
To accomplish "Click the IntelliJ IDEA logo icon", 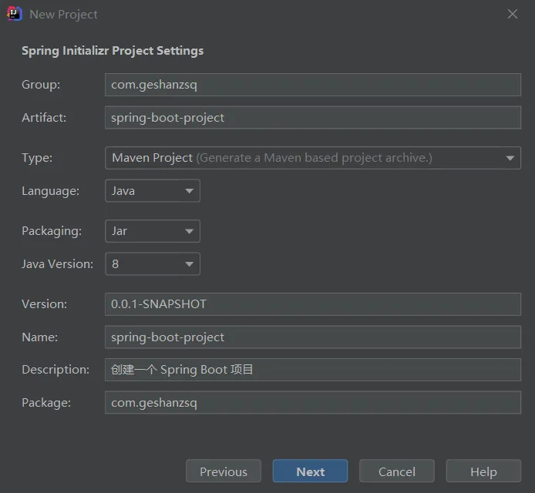I will pos(15,14).
